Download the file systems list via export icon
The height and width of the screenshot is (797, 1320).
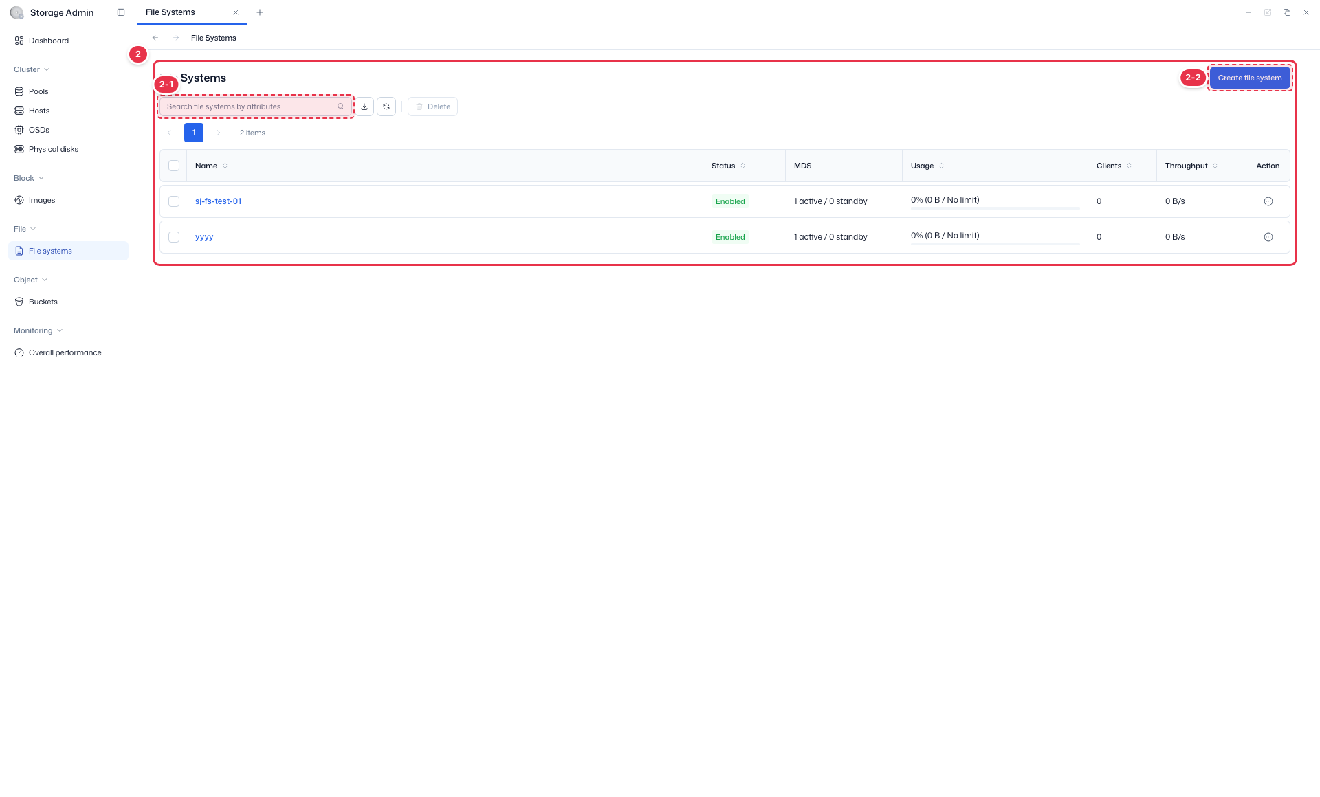coord(364,106)
